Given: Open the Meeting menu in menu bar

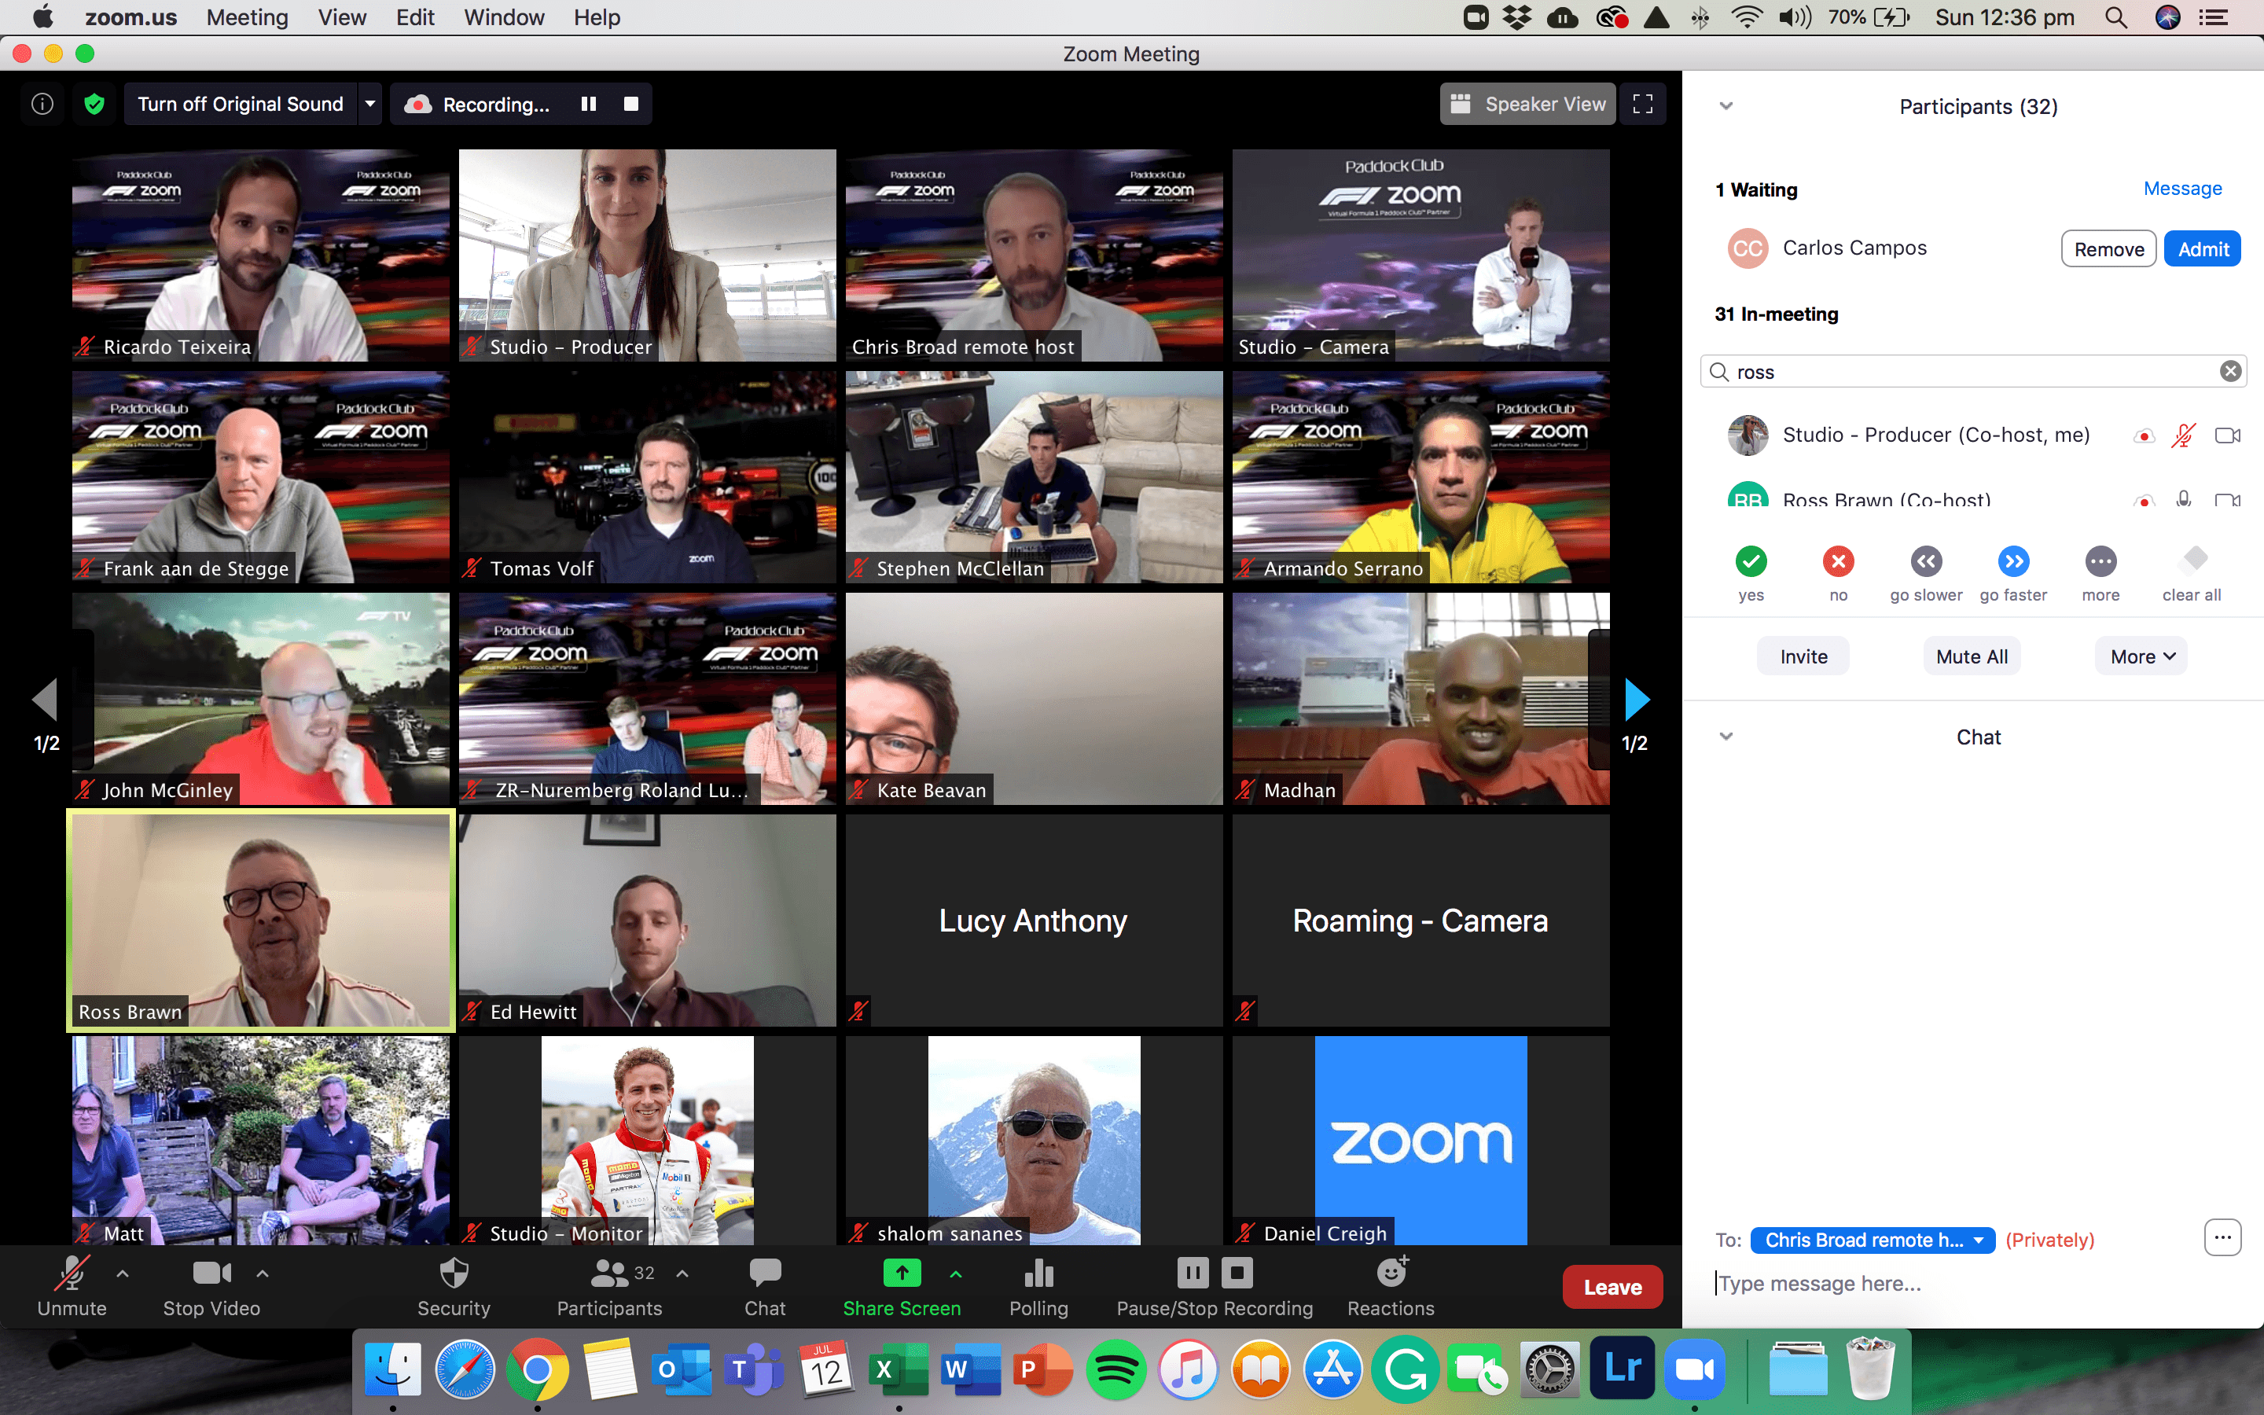Looking at the screenshot, I should [247, 18].
